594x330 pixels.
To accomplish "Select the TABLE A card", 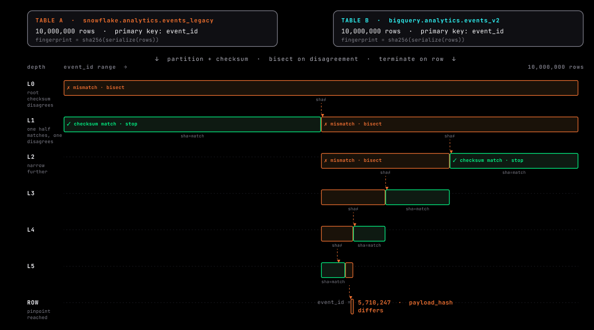I will pyautogui.click(x=152, y=29).
